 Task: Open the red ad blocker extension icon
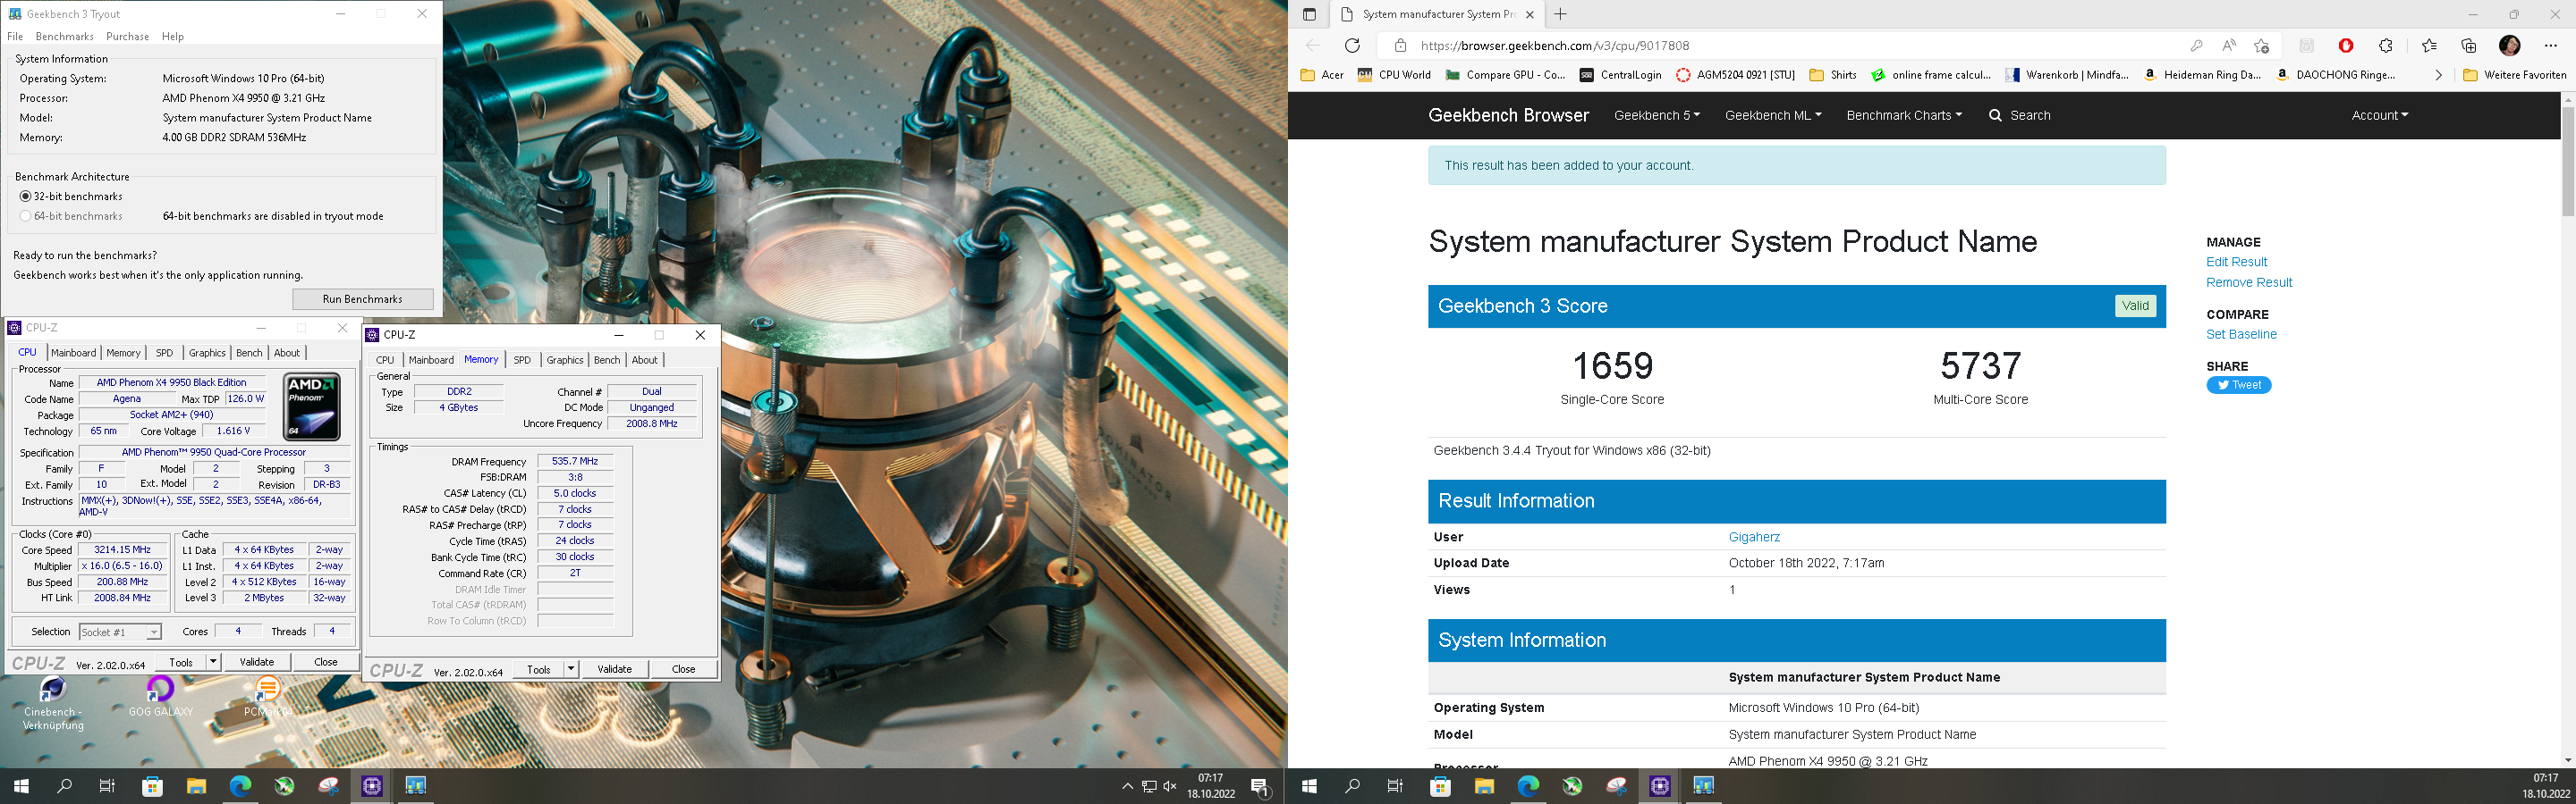click(x=2346, y=45)
